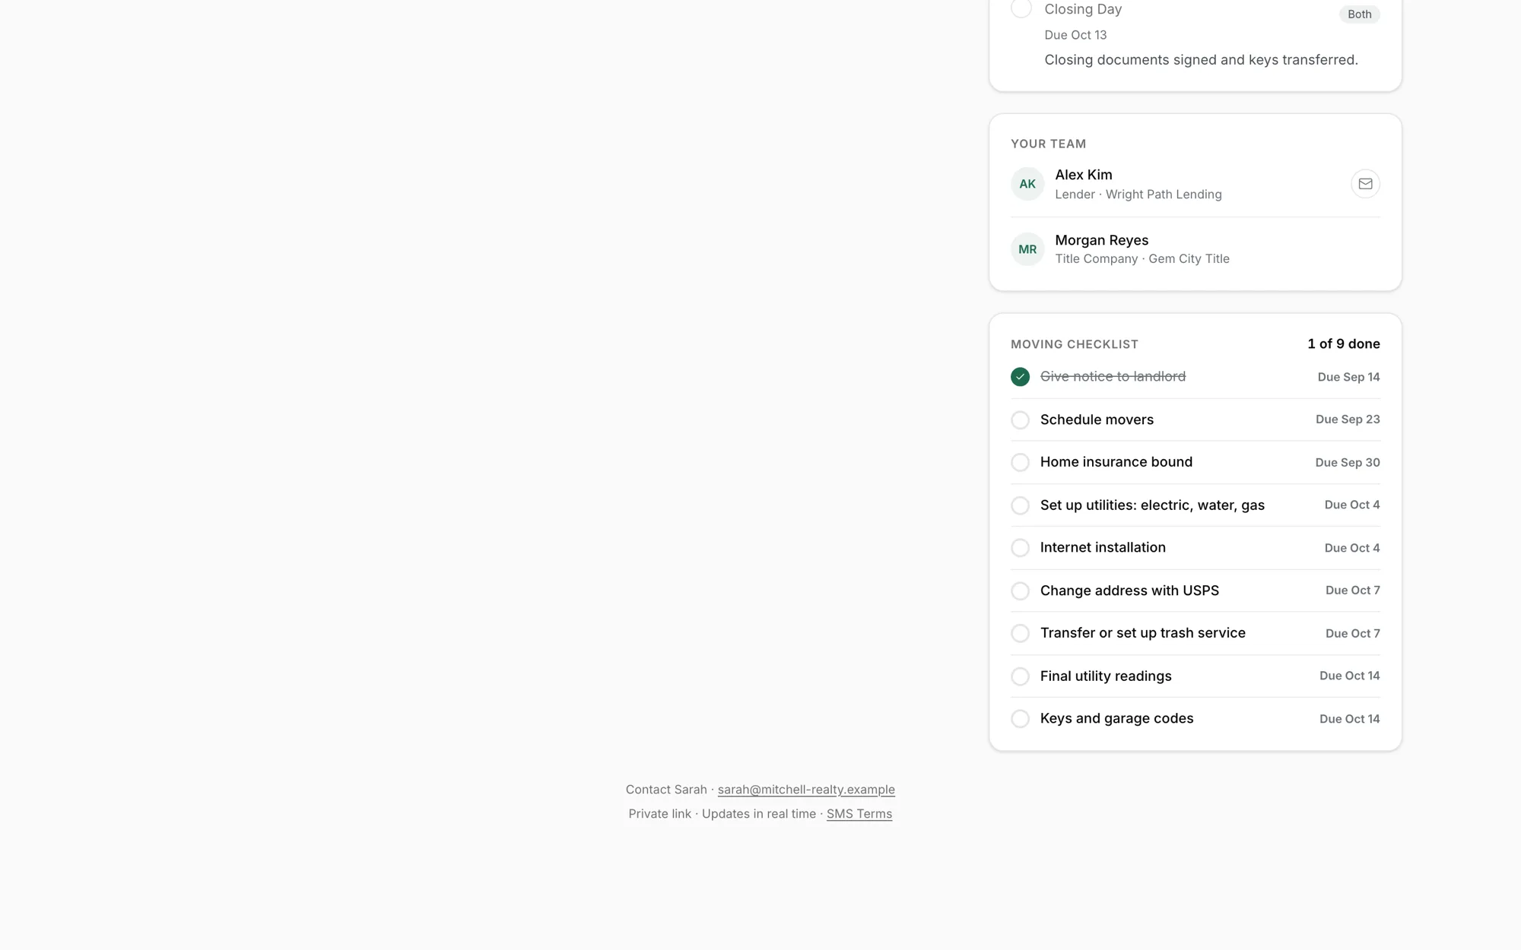Click the AK avatar badge
The width and height of the screenshot is (1521, 950).
point(1027,184)
